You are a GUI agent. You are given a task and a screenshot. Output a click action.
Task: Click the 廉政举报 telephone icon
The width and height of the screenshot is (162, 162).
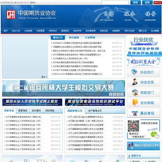(x=135, y=113)
